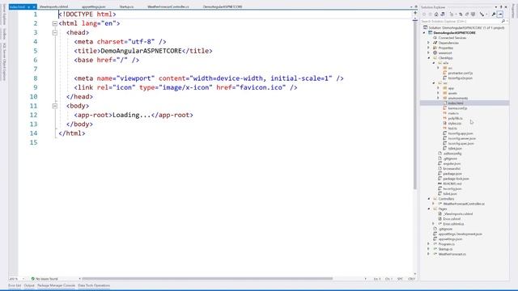Click the editor vertical scrollbar thumb
Image resolution: width=518 pixels, height=291 pixels.
(415, 104)
